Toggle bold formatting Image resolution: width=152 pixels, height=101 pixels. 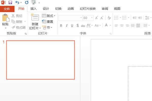pos(61,26)
